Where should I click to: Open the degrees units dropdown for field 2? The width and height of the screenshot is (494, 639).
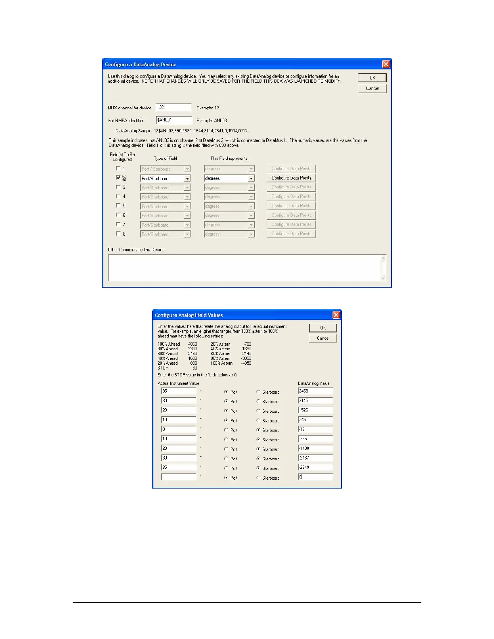click(251, 178)
